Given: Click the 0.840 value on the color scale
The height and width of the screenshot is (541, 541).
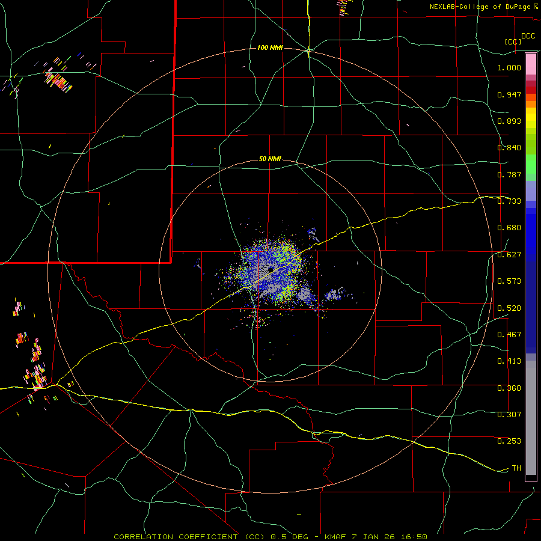Looking at the screenshot, I should tap(509, 148).
